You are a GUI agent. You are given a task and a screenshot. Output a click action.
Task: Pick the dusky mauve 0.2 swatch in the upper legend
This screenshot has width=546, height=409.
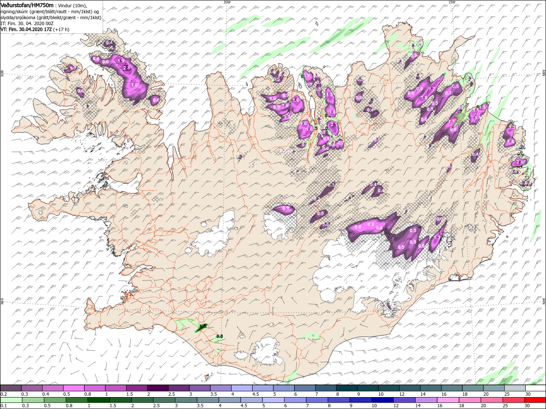click(x=11, y=388)
